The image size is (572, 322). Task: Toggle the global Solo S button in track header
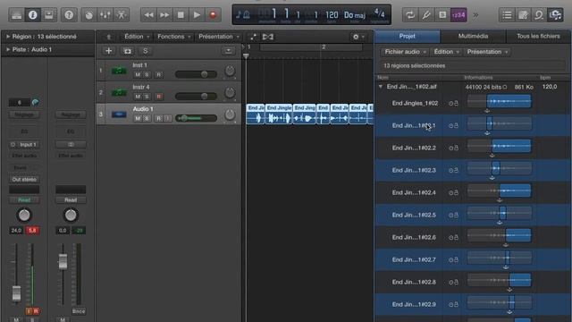pyautogui.click(x=145, y=51)
